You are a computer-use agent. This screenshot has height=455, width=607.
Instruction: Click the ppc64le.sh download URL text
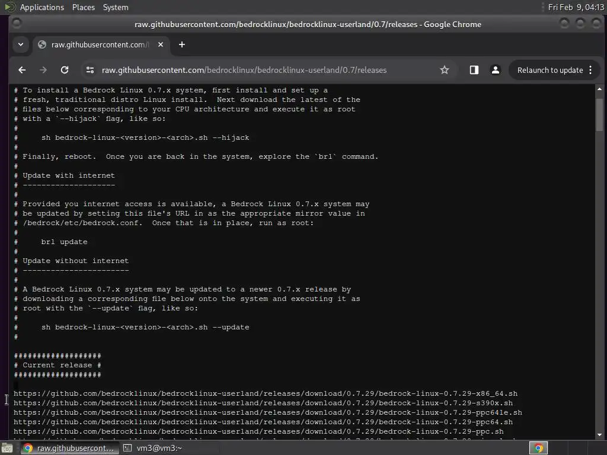pyautogui.click(x=268, y=412)
